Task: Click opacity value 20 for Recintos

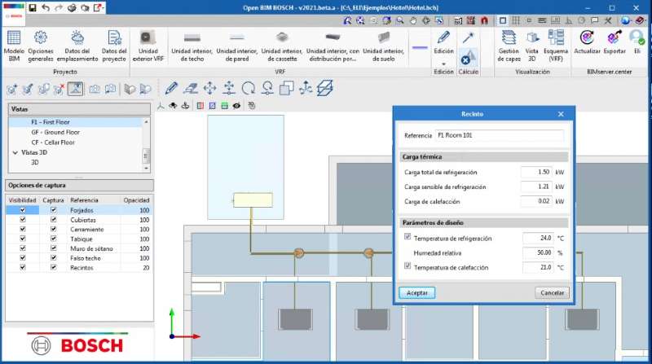Action: [x=146, y=268]
